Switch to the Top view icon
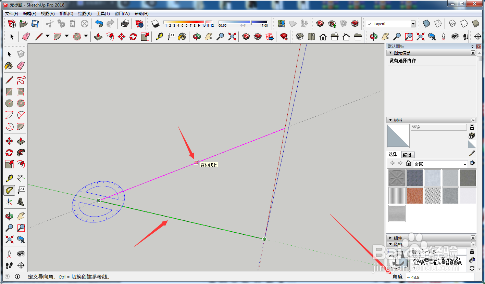This screenshot has height=284, width=485. (x=311, y=37)
